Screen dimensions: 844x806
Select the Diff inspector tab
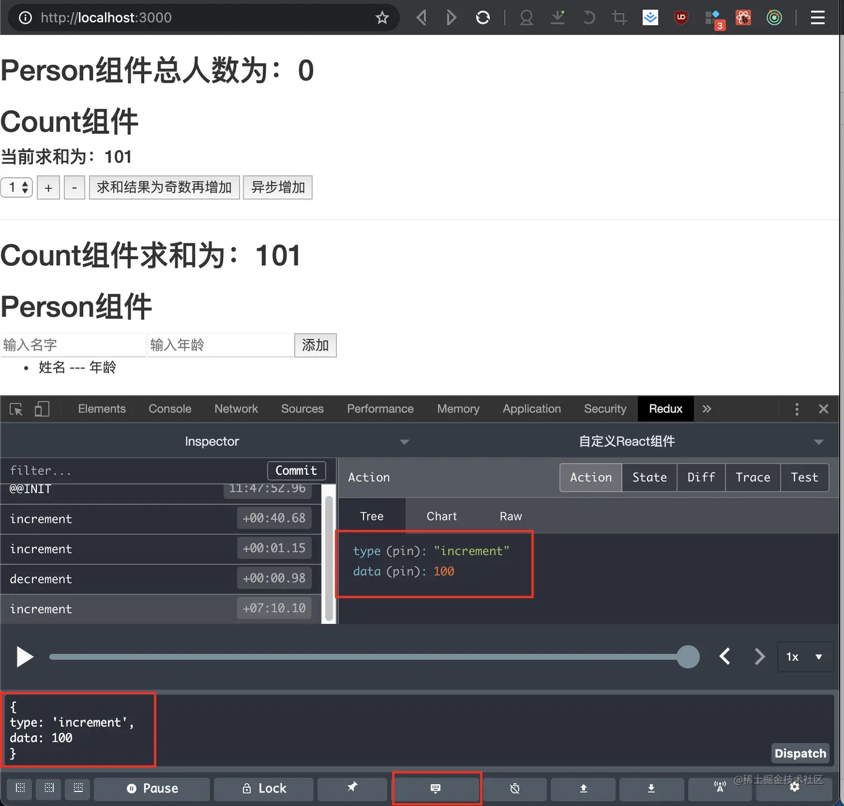(701, 478)
